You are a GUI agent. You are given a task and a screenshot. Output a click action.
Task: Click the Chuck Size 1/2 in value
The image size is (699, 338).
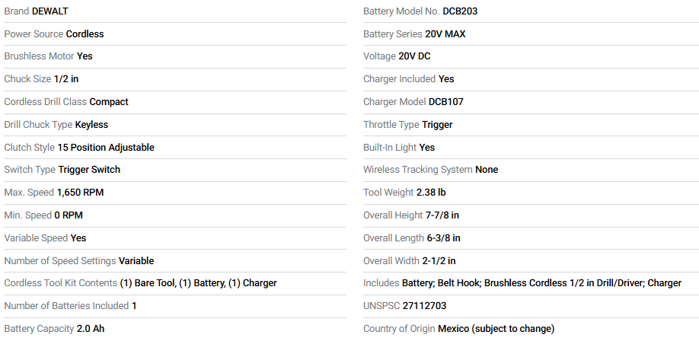[66, 79]
